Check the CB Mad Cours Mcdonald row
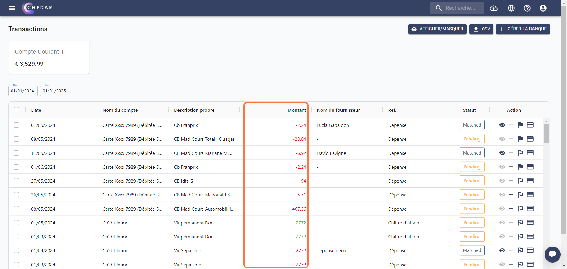The height and width of the screenshot is (269, 567). (17, 195)
